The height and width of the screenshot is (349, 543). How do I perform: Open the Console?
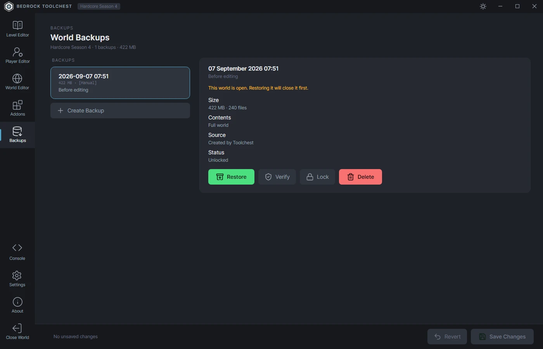point(17,252)
